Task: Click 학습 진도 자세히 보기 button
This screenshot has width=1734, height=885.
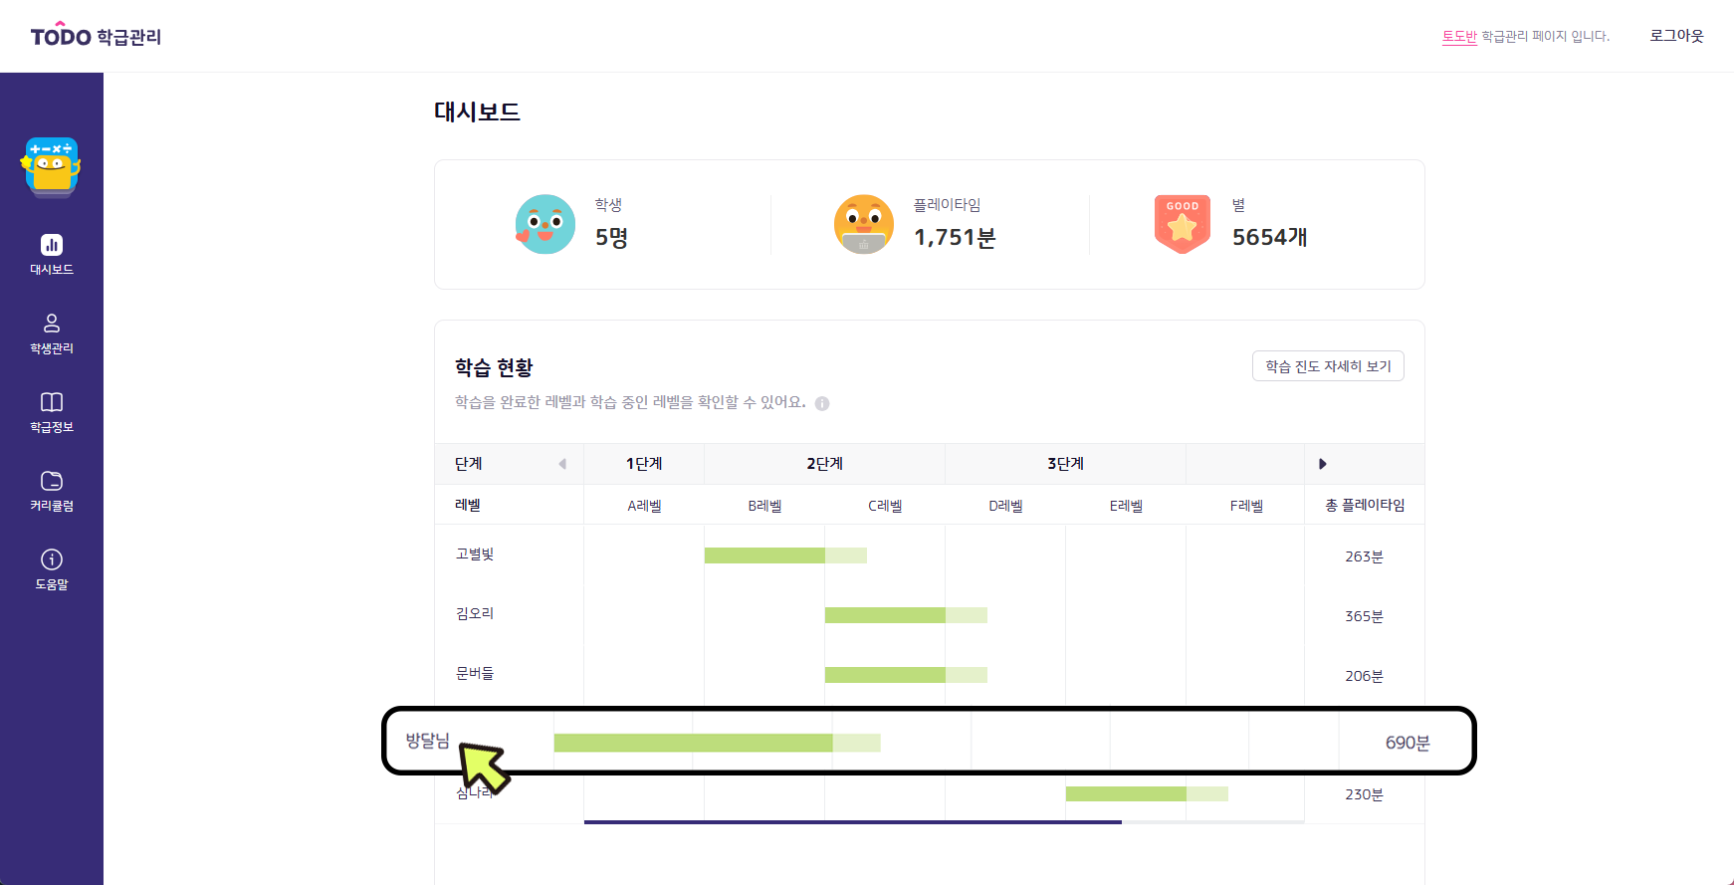Action: (x=1328, y=366)
